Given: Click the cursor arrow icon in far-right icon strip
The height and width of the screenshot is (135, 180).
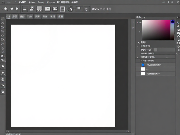Looking at the screenshot, I should 178,22.
